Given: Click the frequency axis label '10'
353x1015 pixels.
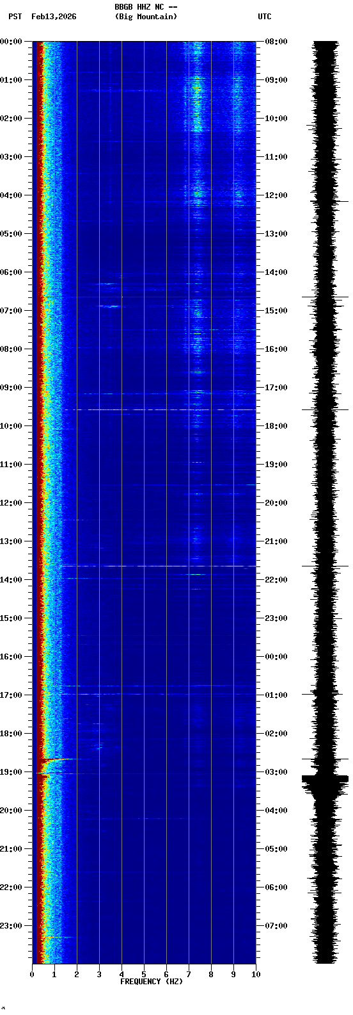Looking at the screenshot, I should click(256, 975).
